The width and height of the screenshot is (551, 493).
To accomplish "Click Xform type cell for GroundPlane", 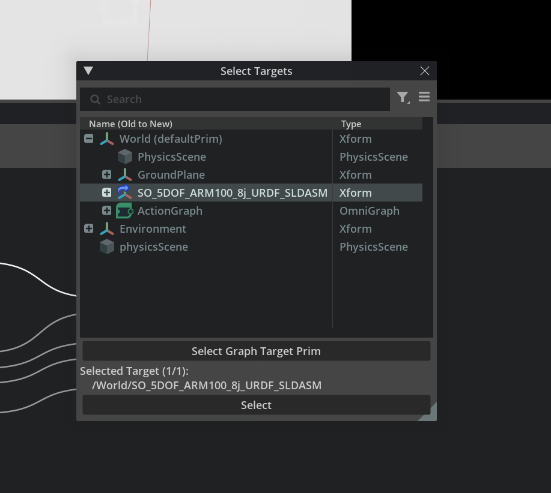I will (x=356, y=175).
